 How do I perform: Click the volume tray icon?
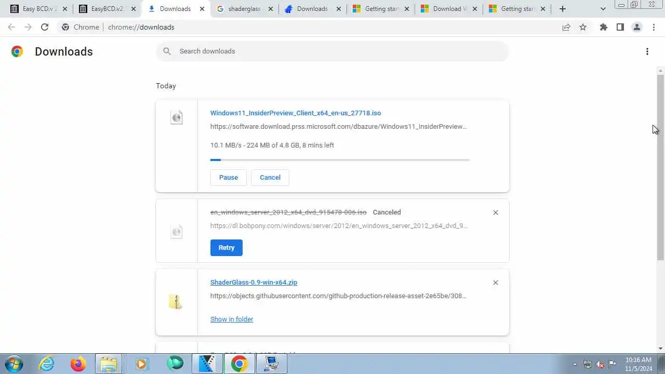coord(601,364)
